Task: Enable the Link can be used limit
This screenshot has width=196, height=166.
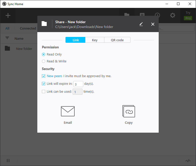Action: point(44,92)
